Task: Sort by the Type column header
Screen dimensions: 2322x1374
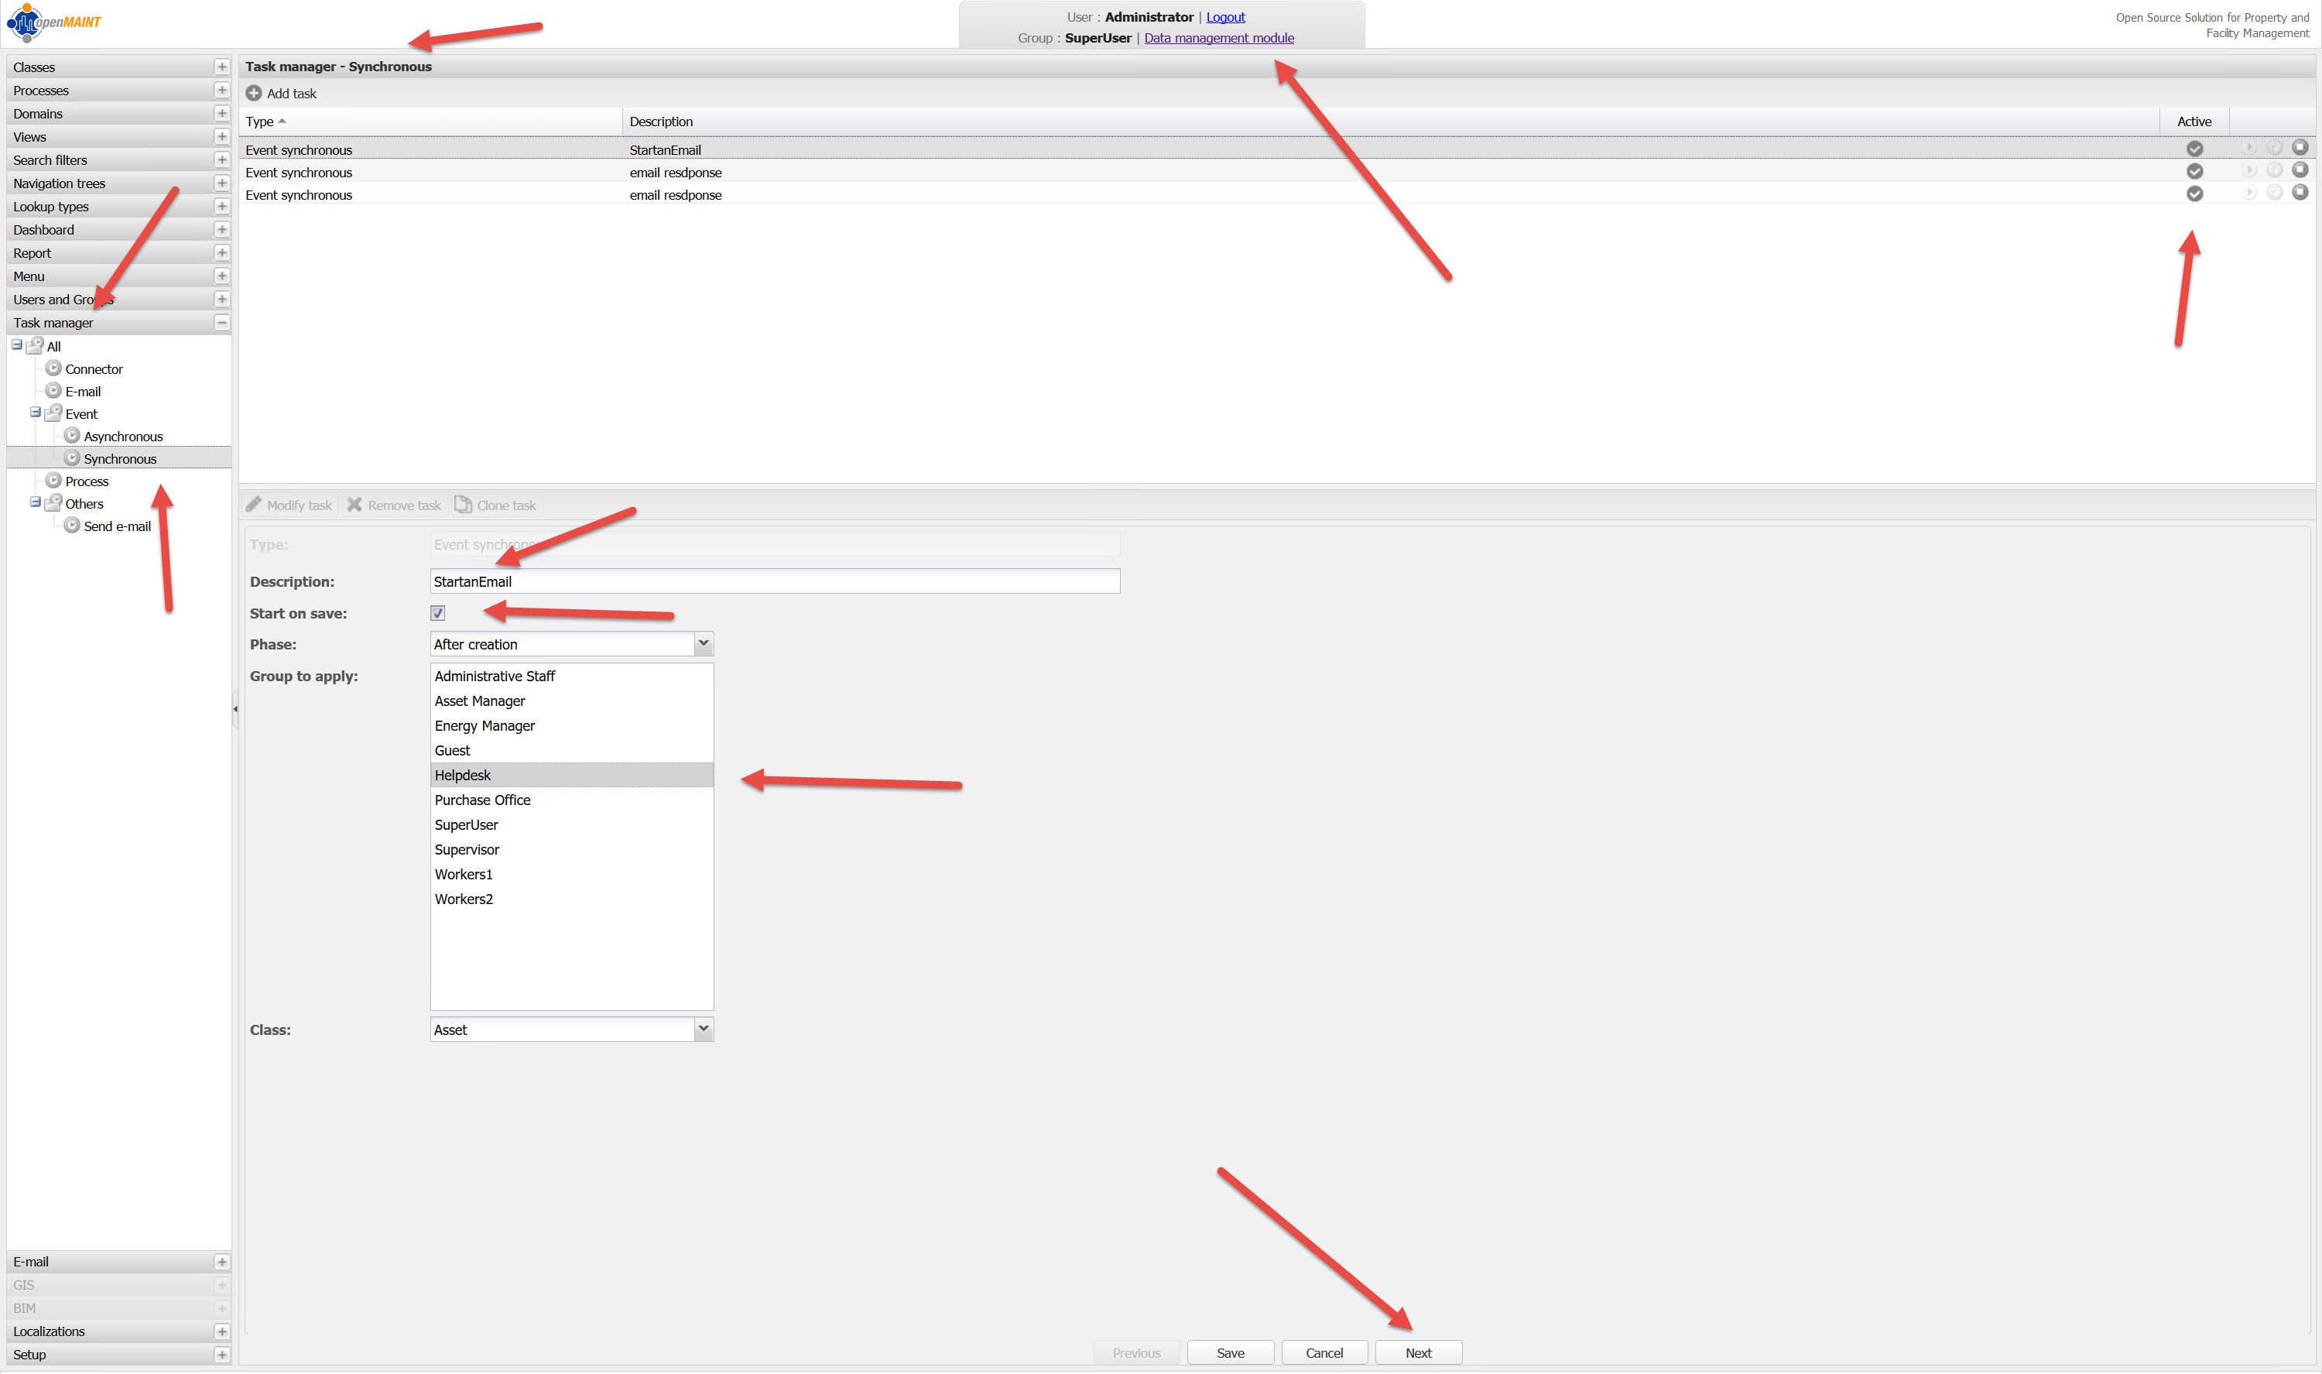Action: tap(260, 122)
